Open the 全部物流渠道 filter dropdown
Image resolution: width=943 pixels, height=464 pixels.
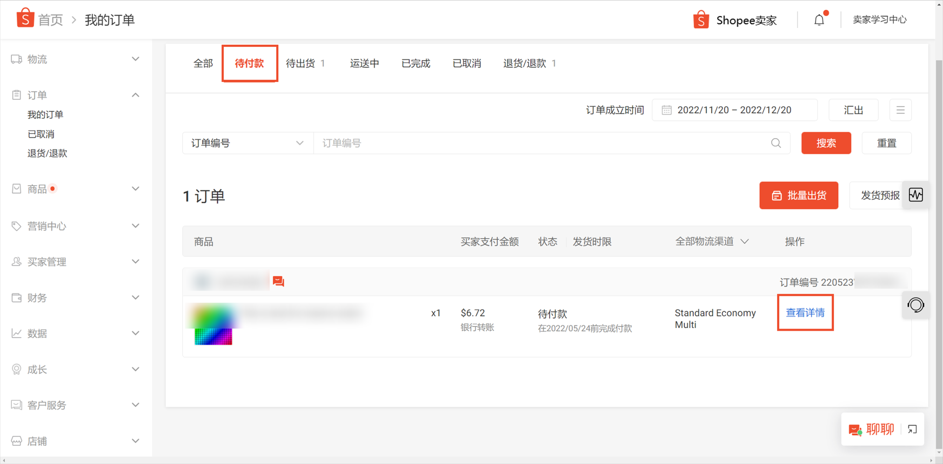(x=711, y=242)
